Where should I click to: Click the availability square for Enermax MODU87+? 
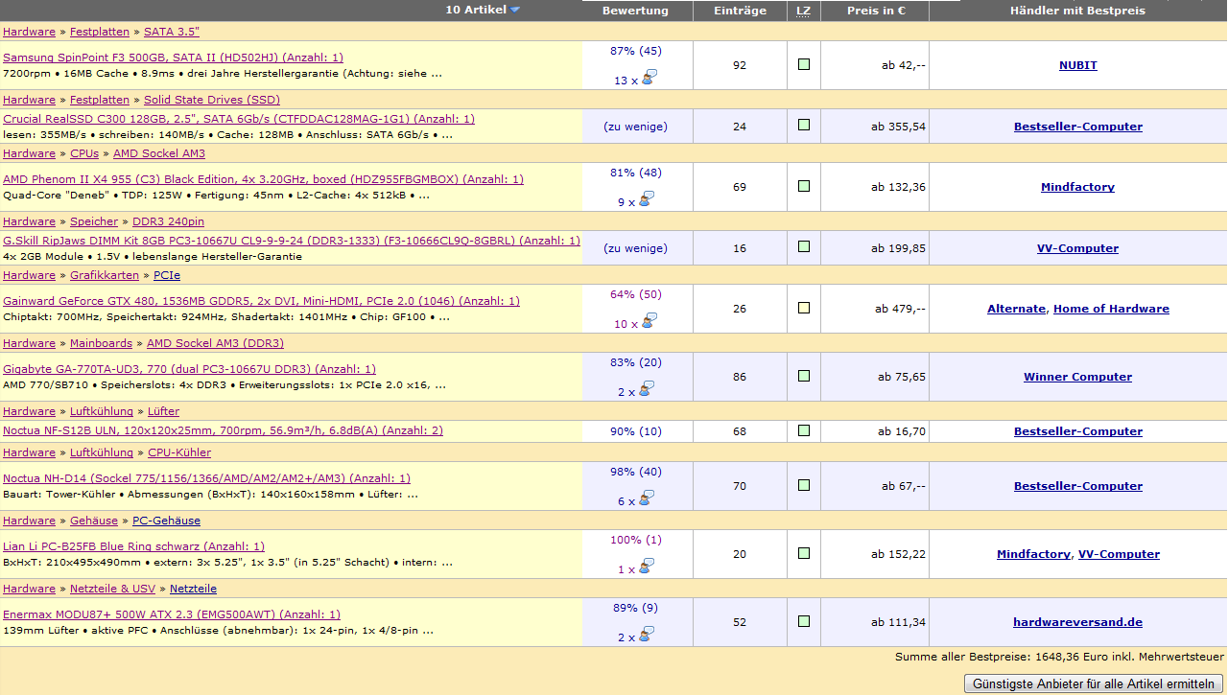804,621
